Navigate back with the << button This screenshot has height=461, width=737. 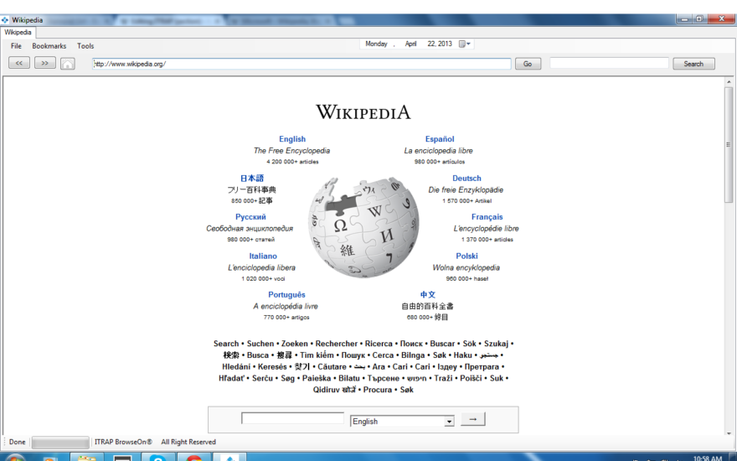(x=19, y=63)
